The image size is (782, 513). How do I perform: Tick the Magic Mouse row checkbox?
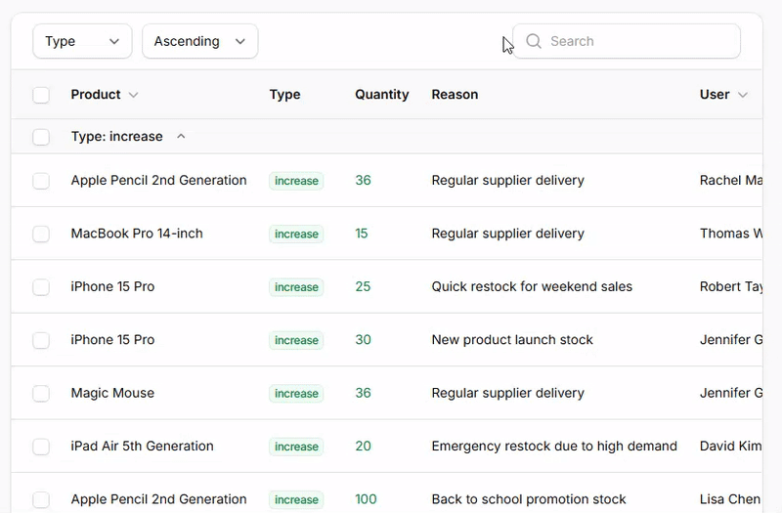click(x=41, y=394)
